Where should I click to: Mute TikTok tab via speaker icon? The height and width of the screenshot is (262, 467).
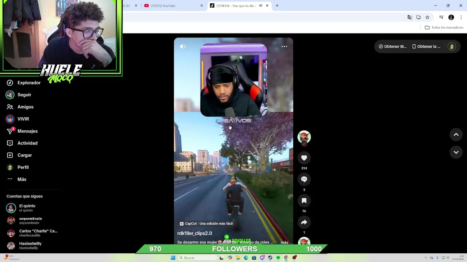[x=260, y=5]
